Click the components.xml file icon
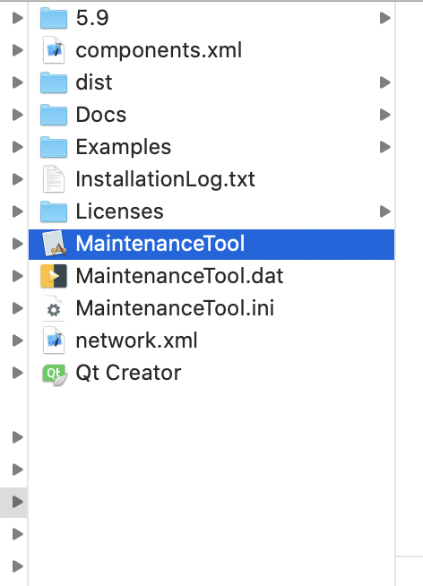The width and height of the screenshot is (423, 586). pos(54,50)
